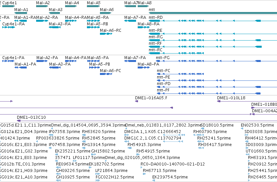The height and width of the screenshot is (182, 277).
Task: Click the Mal-A7 gene glyph
Action: point(130,6)
